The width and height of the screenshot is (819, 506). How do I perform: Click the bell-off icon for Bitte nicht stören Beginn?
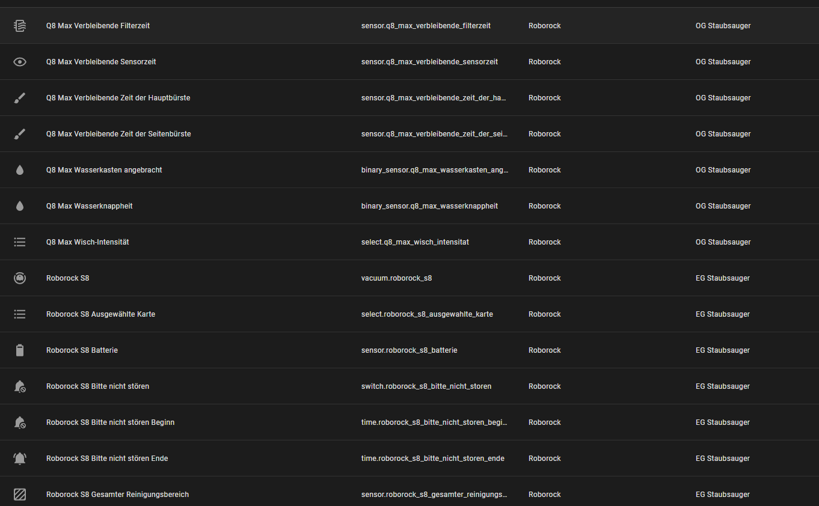[x=20, y=422]
